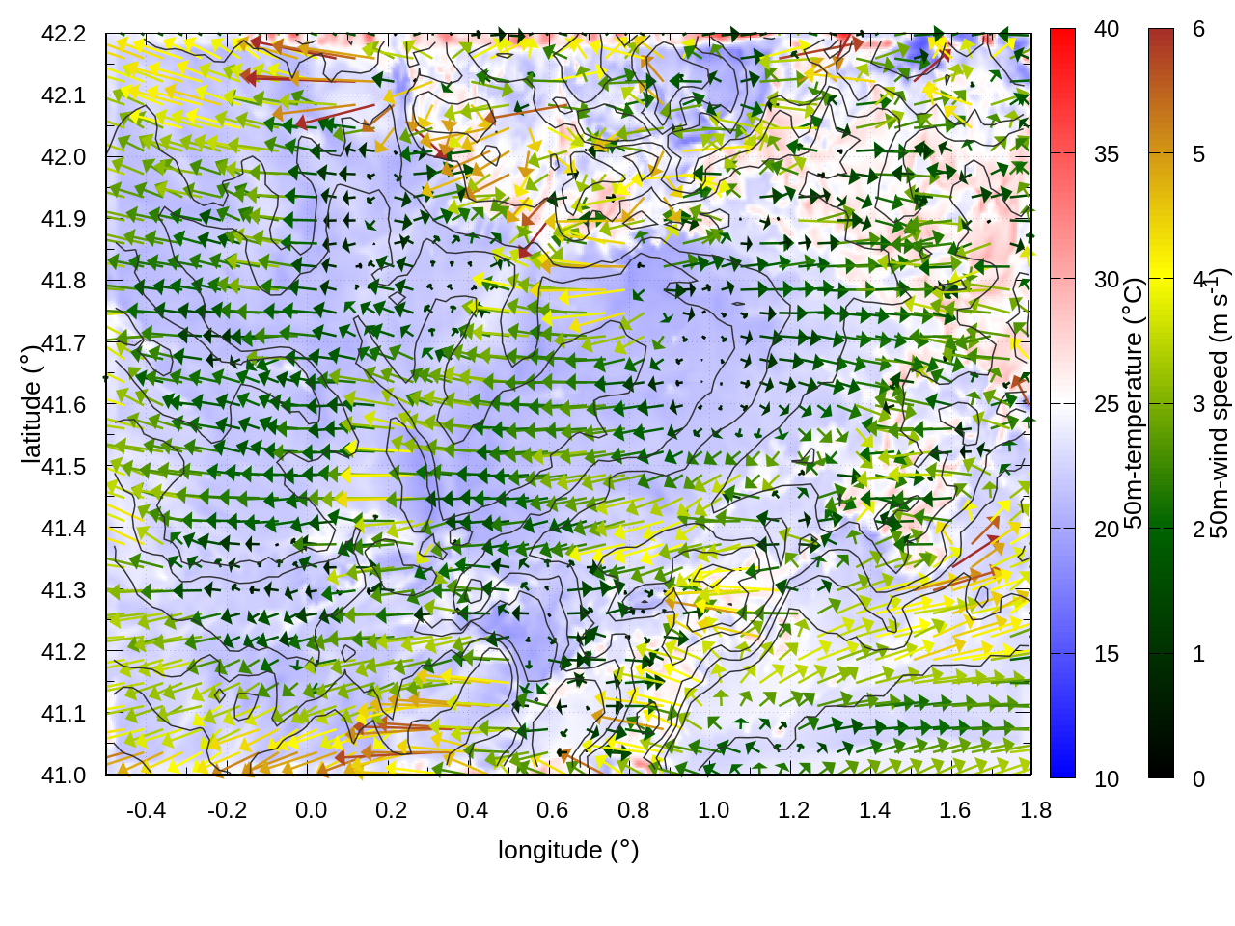Click the 0.0 longitude tick label
This screenshot has height=926, width=1235.
pyautogui.click(x=311, y=810)
